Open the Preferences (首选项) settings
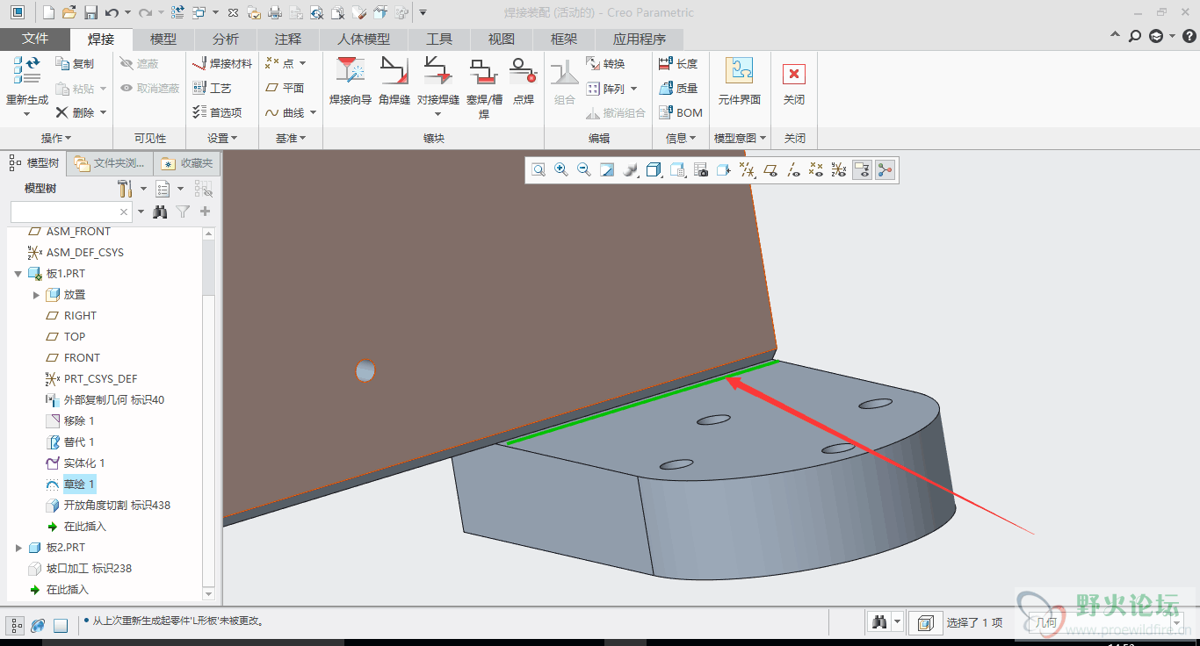This screenshot has width=1200, height=646. pos(217,112)
